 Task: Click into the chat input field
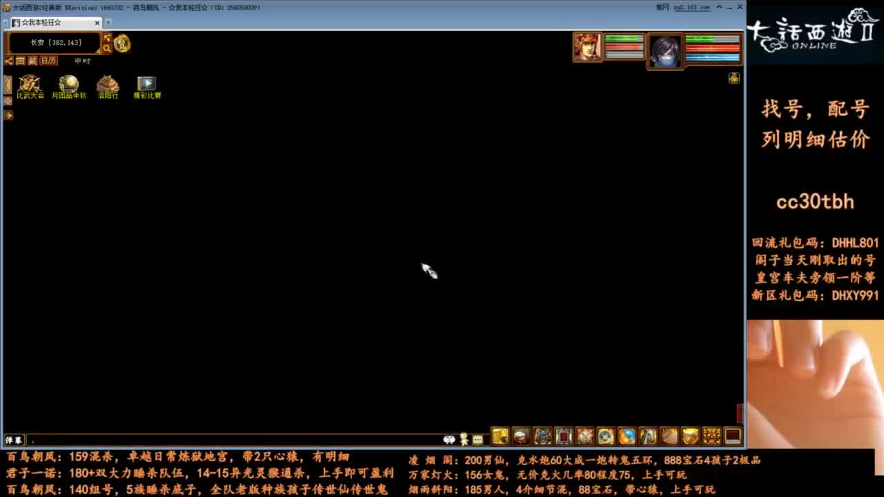coord(235,440)
